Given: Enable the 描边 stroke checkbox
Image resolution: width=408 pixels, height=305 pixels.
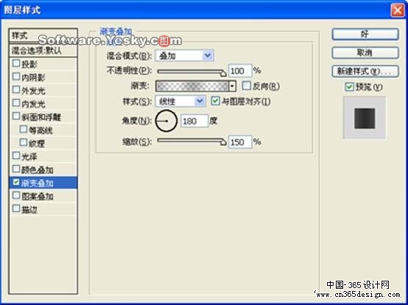Looking at the screenshot, I should click(x=16, y=208).
